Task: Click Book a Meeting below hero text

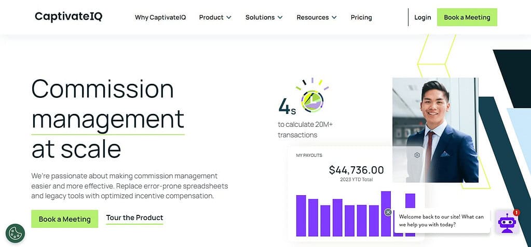Action: 65,219
